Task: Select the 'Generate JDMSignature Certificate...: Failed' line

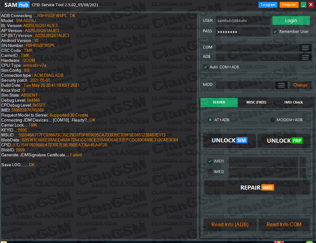Action: [42, 155]
